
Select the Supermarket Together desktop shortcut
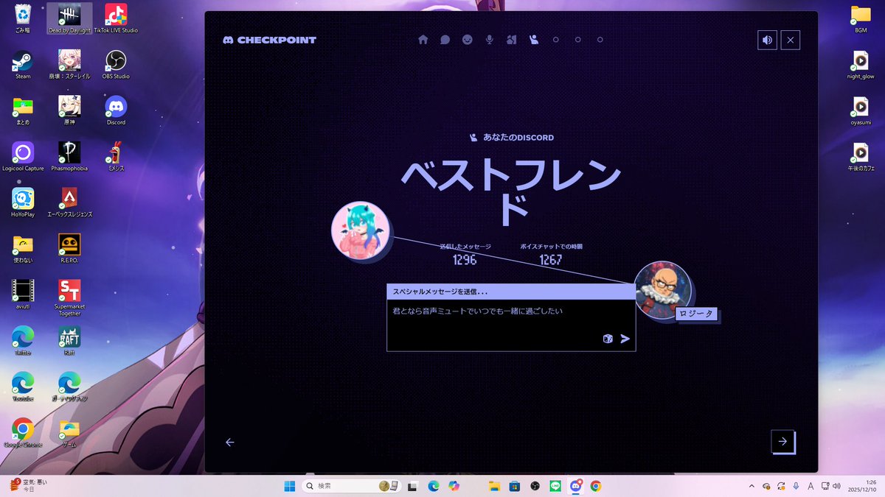[69, 298]
